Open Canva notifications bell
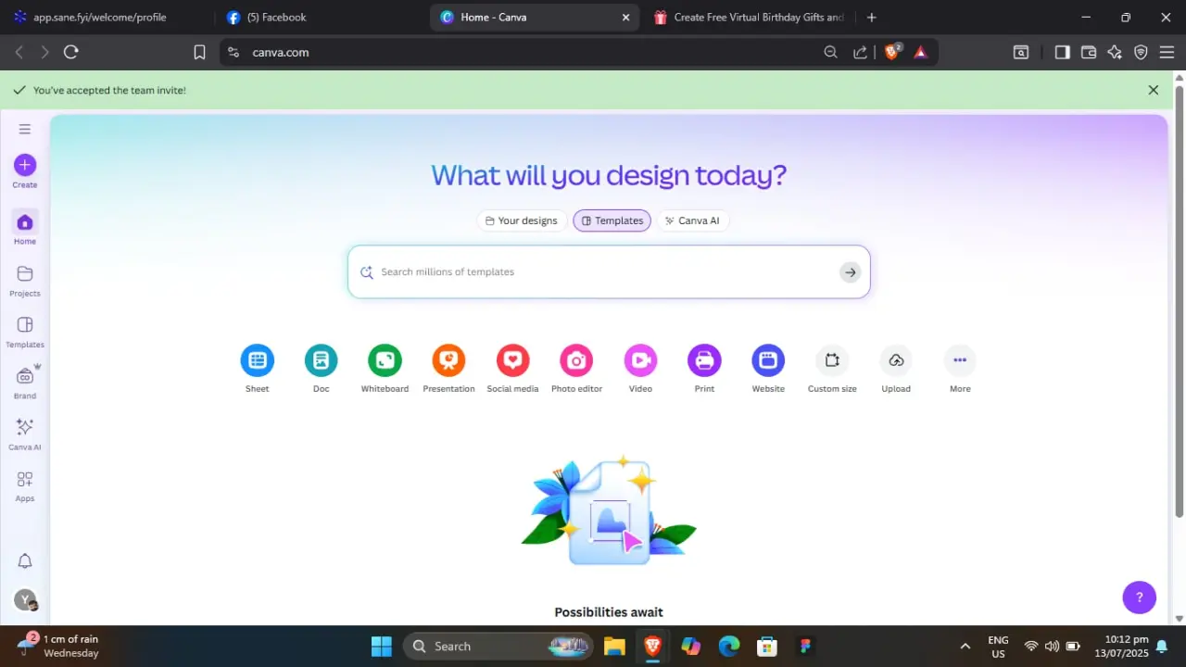This screenshot has height=667, width=1186. coord(25,561)
